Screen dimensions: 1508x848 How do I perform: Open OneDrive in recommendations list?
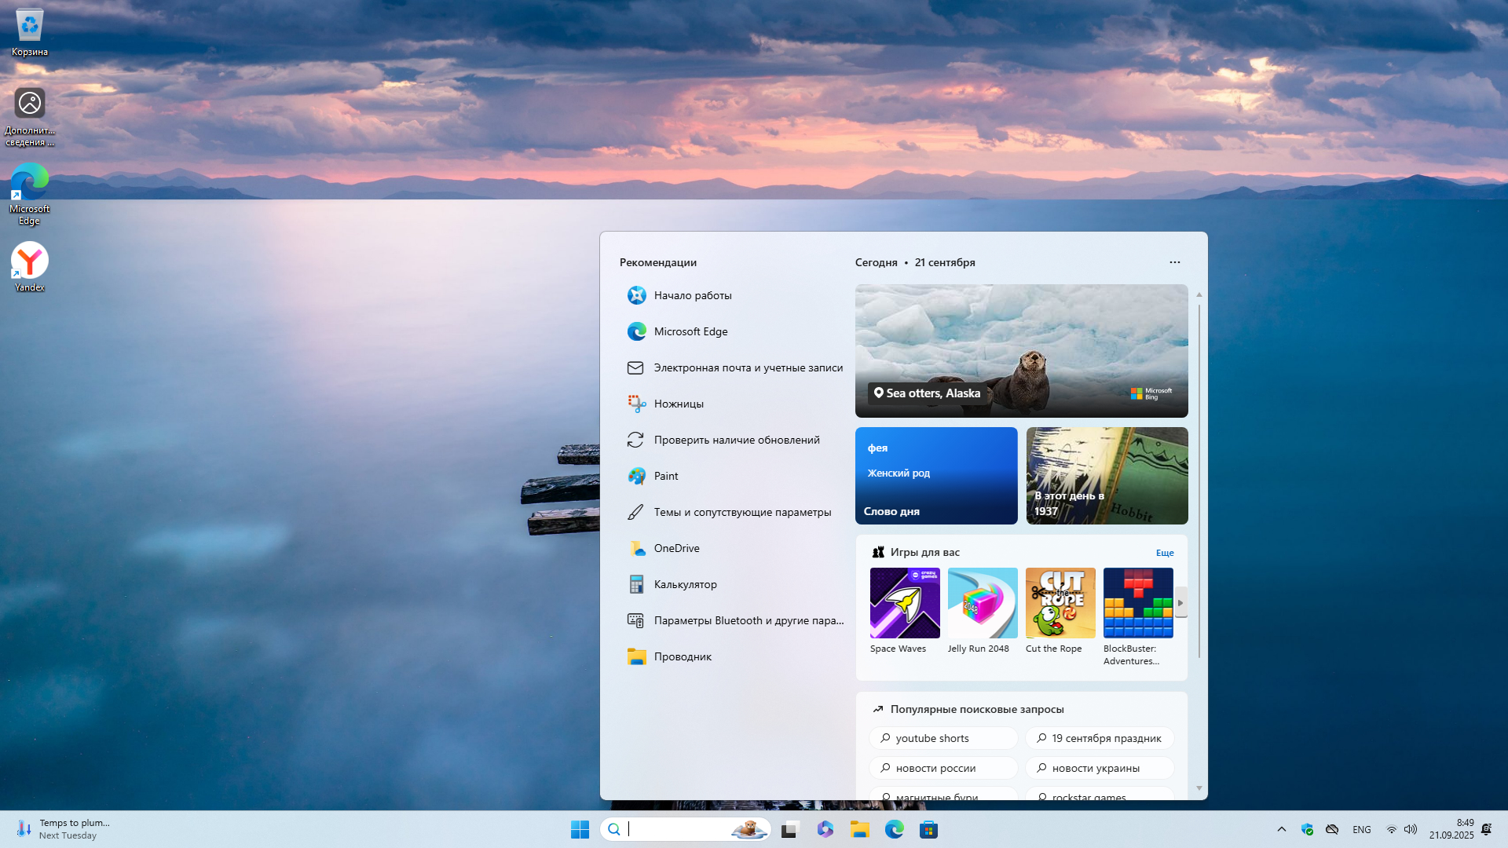point(676,548)
